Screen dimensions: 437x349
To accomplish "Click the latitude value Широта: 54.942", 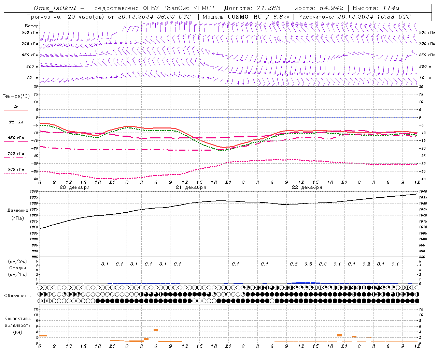I will click(316, 8).
